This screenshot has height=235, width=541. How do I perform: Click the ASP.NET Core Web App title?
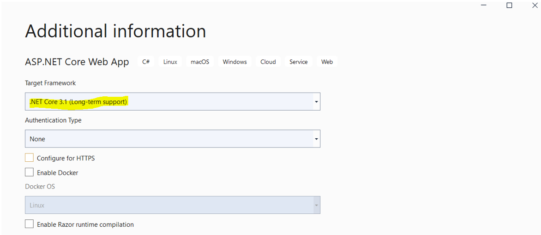coord(77,62)
